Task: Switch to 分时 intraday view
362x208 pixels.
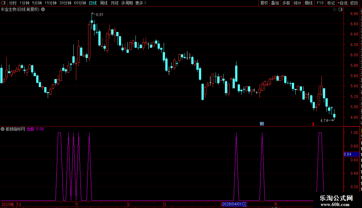Action: (13, 3)
